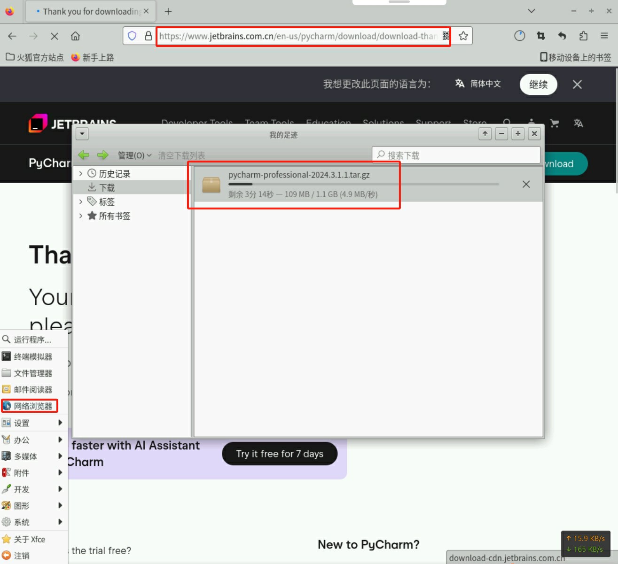The width and height of the screenshot is (618, 564).
Task: Click the Firefox logo icon beside the tab strip
Action: [x=9, y=11]
